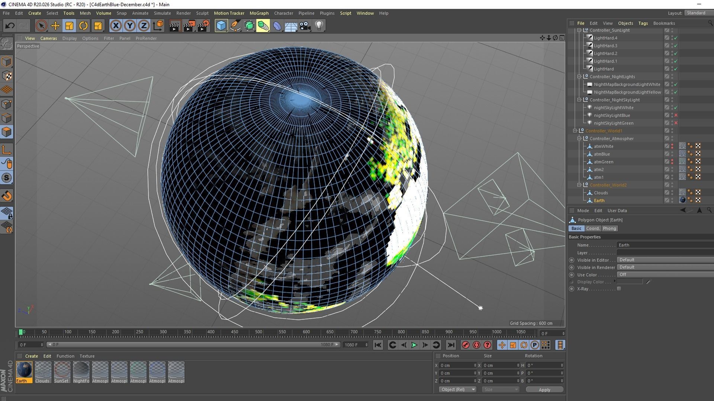The height and width of the screenshot is (401, 714).
Task: Play the animation forwards
Action: tap(414, 345)
